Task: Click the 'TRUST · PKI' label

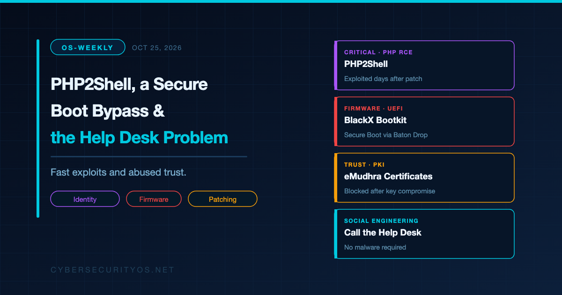Action: point(364,165)
